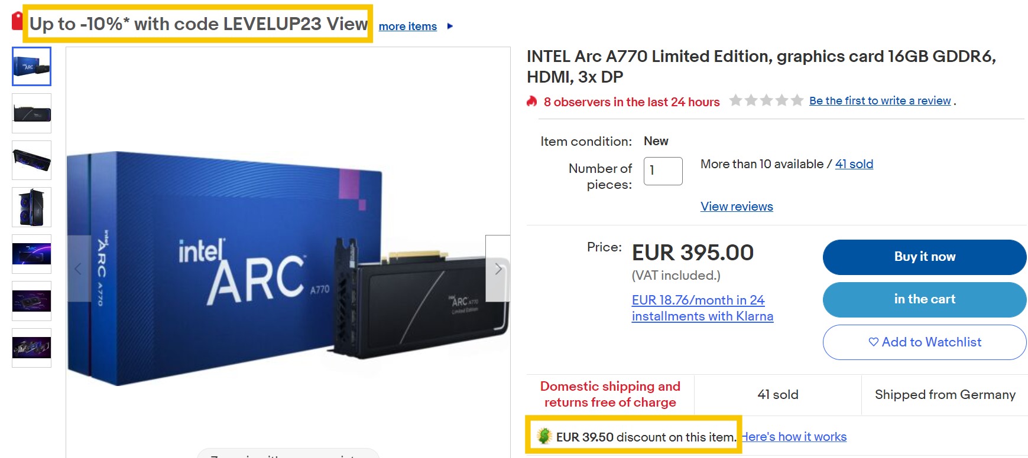Click the View reviews link

pyautogui.click(x=737, y=207)
